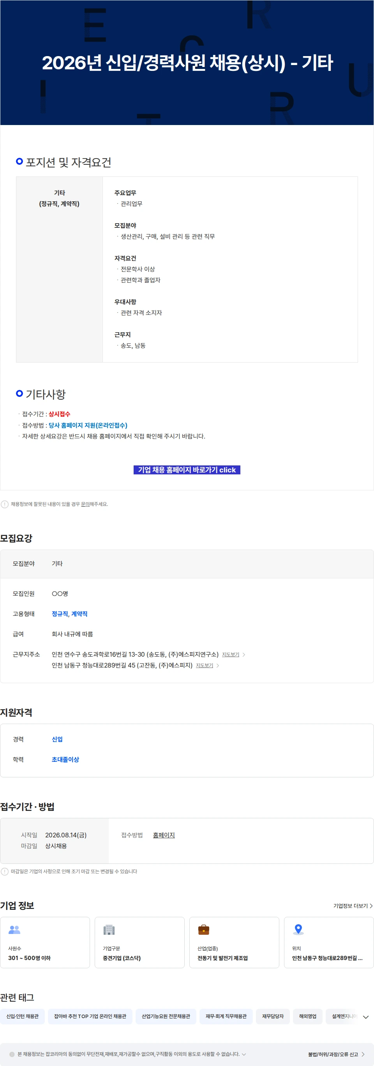
Task: Click the 상시채용 deadline value
Action: pos(56,846)
